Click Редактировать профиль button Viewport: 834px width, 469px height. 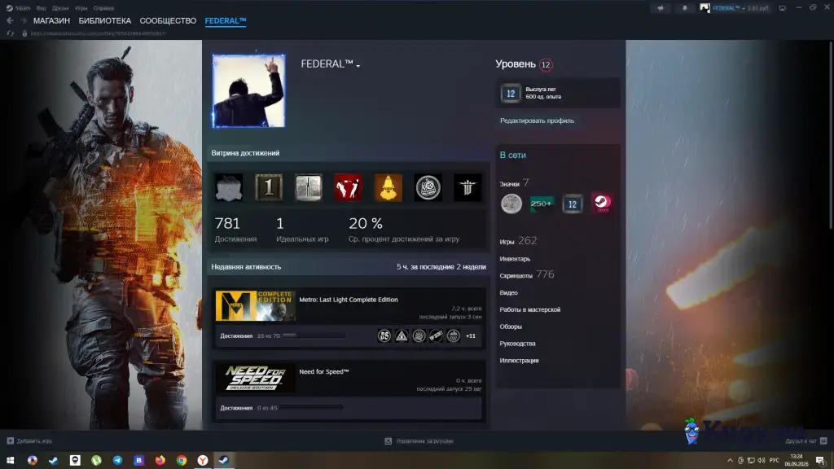click(537, 121)
